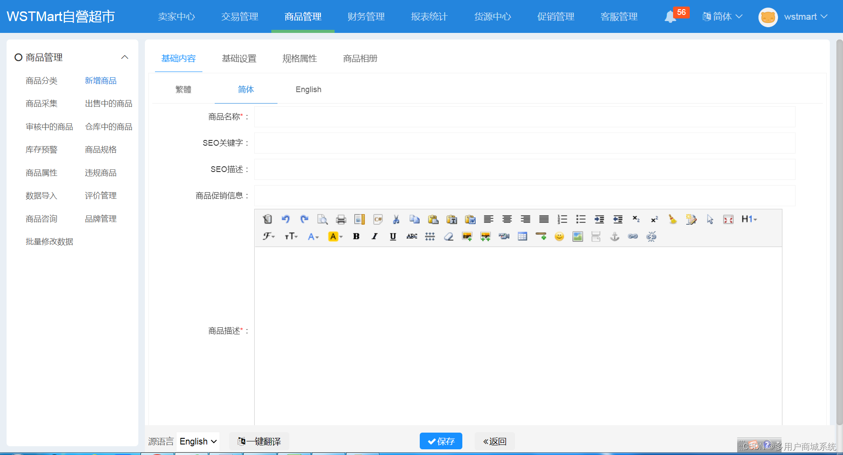843x455 pixels.
Task: Toggle HTML source view in editor
Action: (267, 219)
